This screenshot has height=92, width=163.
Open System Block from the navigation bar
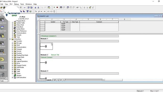2,52
